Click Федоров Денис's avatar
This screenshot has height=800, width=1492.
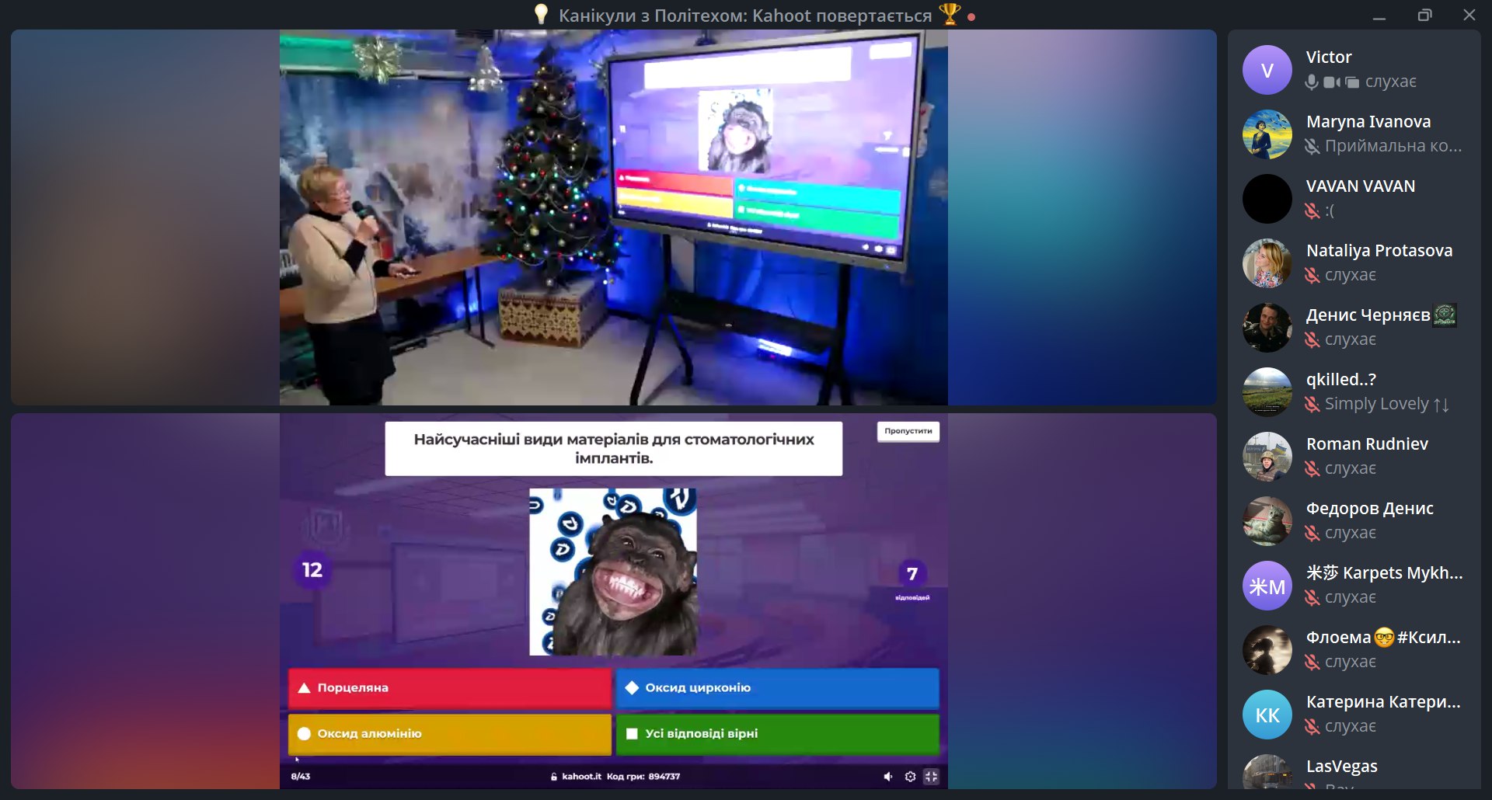tap(1267, 521)
